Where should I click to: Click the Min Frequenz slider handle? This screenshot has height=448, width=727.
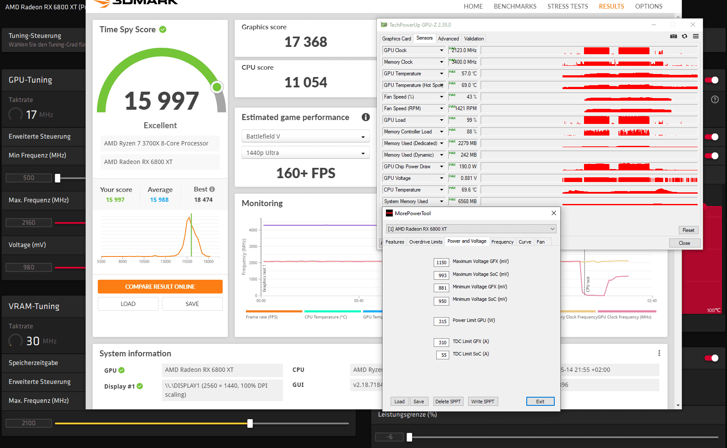[58, 178]
